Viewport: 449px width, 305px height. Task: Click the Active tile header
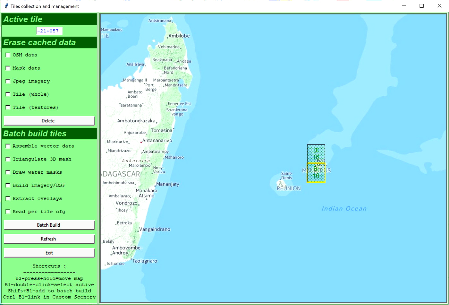tap(49, 20)
